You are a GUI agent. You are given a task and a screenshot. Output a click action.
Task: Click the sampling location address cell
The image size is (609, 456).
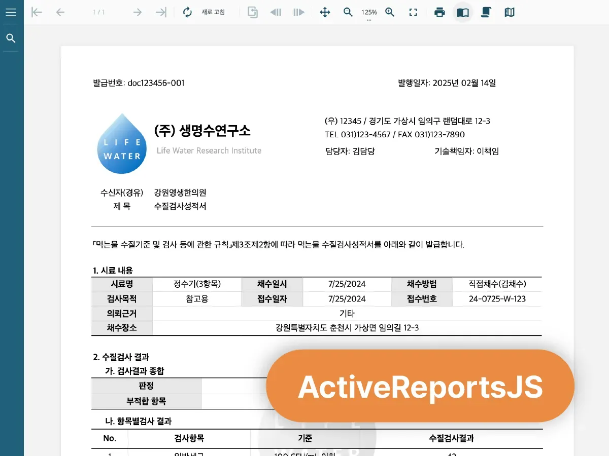(x=347, y=328)
